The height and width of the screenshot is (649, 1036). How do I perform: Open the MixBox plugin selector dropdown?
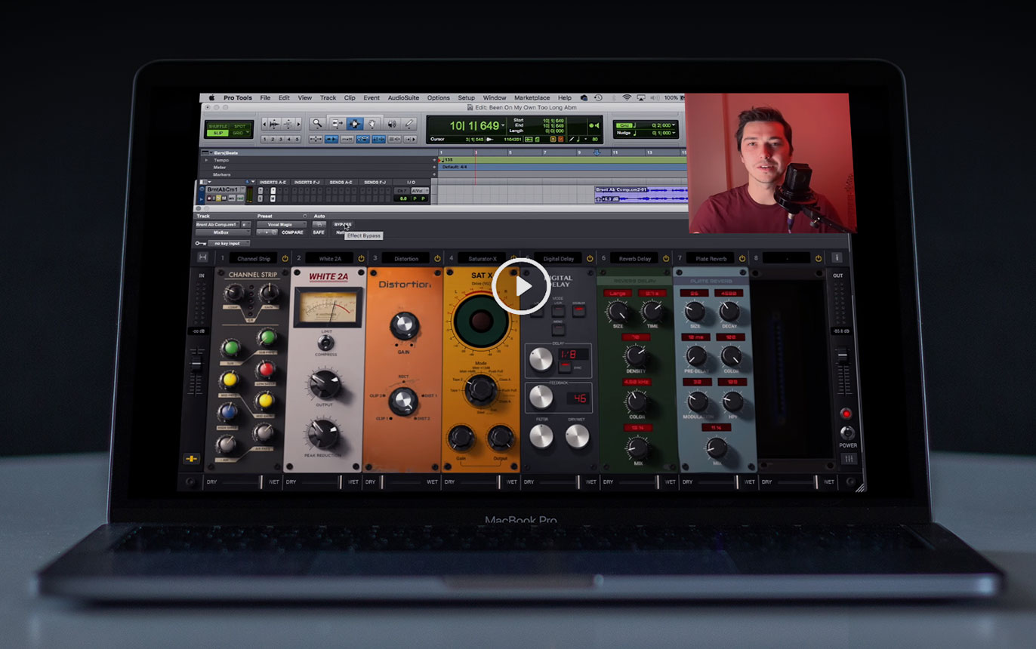tap(222, 233)
